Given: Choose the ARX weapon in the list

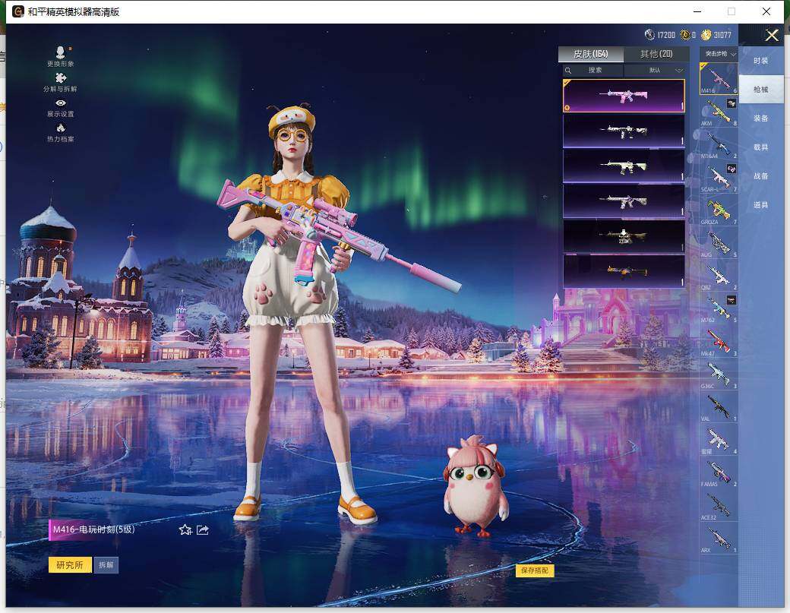Looking at the screenshot, I should [719, 538].
